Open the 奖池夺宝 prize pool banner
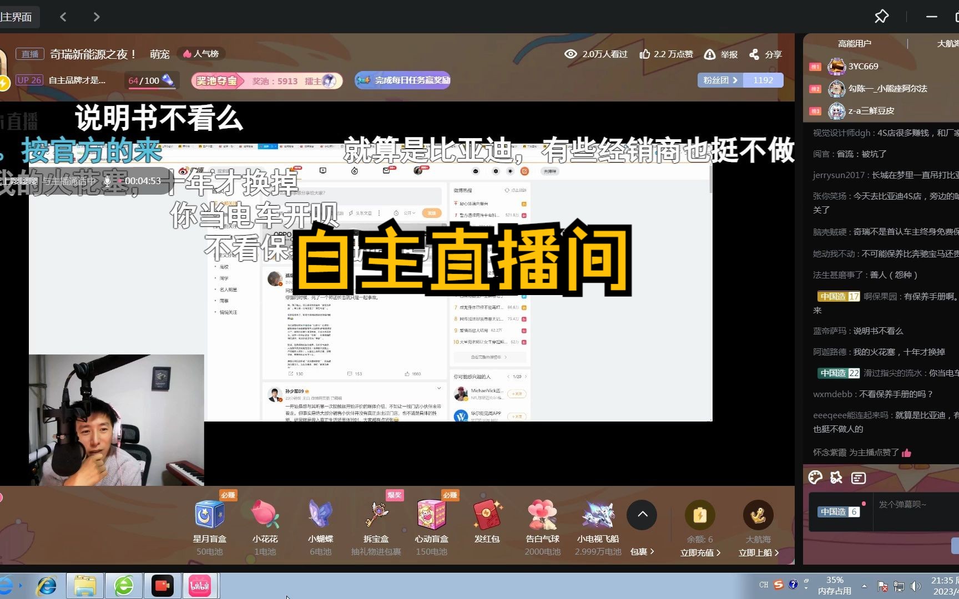 tap(266, 81)
